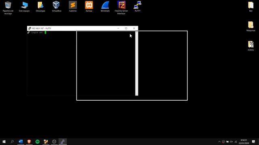Open the Windows Start menu
Viewport: 259px width, 145px height.
tap(4, 141)
